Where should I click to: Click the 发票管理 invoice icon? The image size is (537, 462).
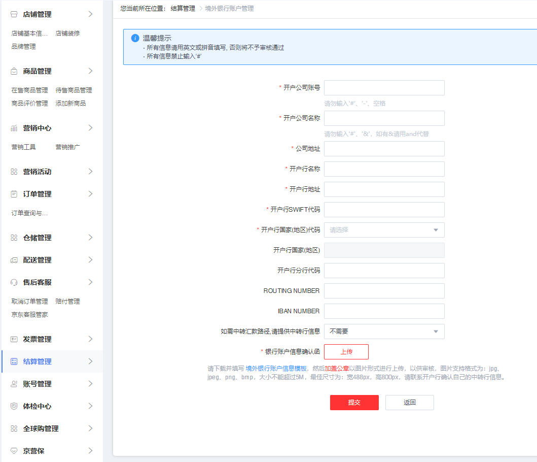14,339
